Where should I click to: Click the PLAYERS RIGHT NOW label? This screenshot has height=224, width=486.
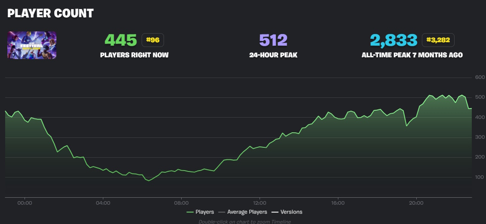(x=134, y=55)
